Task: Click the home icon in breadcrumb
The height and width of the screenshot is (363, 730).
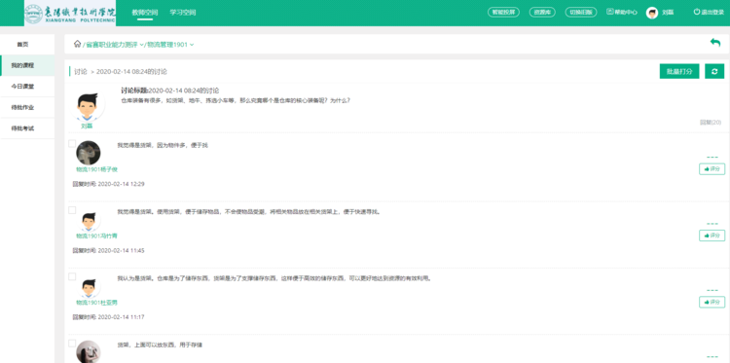Action: (77, 44)
